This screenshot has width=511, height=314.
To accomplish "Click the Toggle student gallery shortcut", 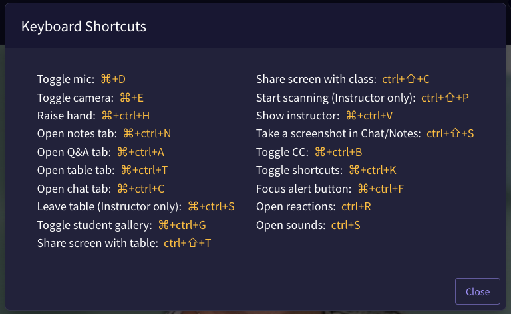I will pos(122,225).
